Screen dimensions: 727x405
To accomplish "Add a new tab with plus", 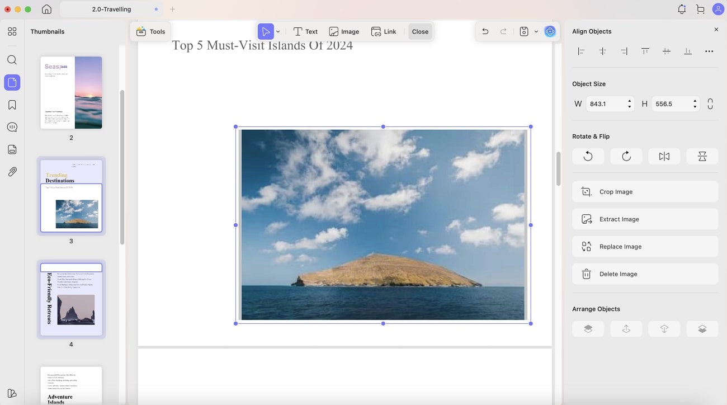I will [x=172, y=9].
